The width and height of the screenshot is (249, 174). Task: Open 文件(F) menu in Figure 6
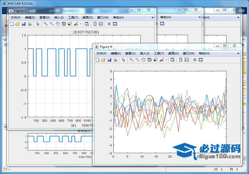(101, 54)
